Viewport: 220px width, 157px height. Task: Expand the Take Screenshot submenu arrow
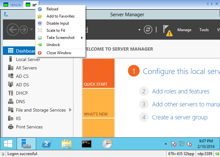(x=82, y=38)
